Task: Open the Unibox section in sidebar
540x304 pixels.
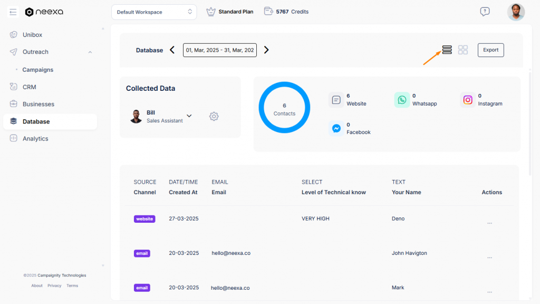Action: pyautogui.click(x=33, y=34)
